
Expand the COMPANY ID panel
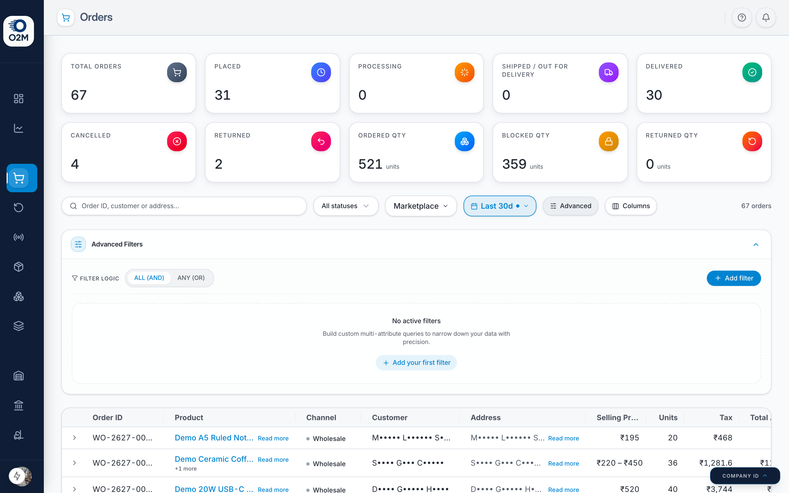coord(745,476)
